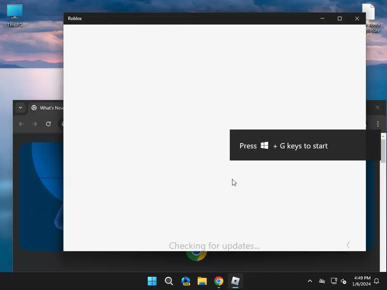Click the Checking for updates text
387x290 pixels.
pyautogui.click(x=214, y=246)
